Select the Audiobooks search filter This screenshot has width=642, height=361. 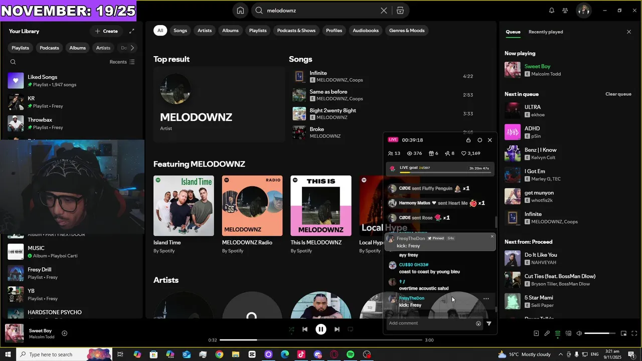366,31
